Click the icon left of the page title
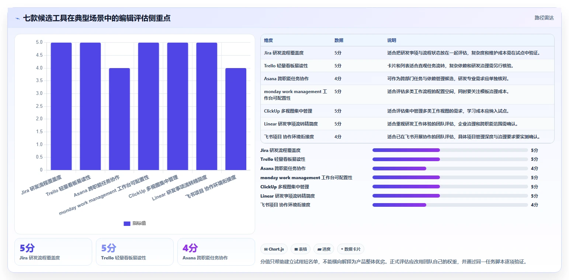The width and height of the screenshot is (569, 280). [x=17, y=18]
